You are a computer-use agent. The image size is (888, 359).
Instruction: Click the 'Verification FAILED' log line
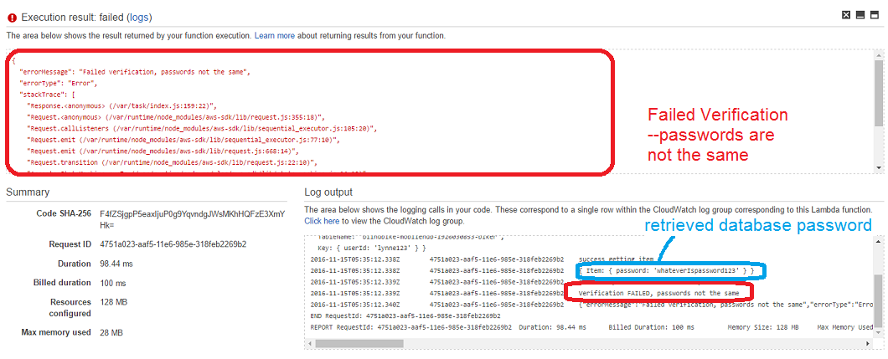[x=658, y=294]
